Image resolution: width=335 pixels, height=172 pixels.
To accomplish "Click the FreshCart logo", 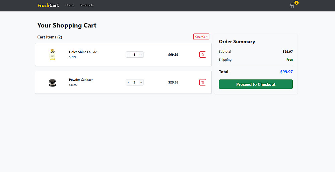I will point(48,5).
